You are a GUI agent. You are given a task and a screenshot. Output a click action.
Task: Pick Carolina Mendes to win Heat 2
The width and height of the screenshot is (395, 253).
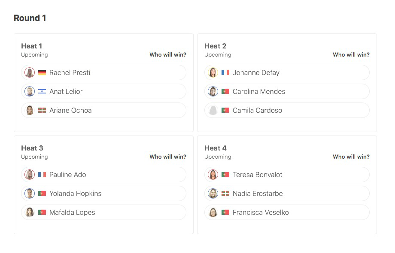287,91
